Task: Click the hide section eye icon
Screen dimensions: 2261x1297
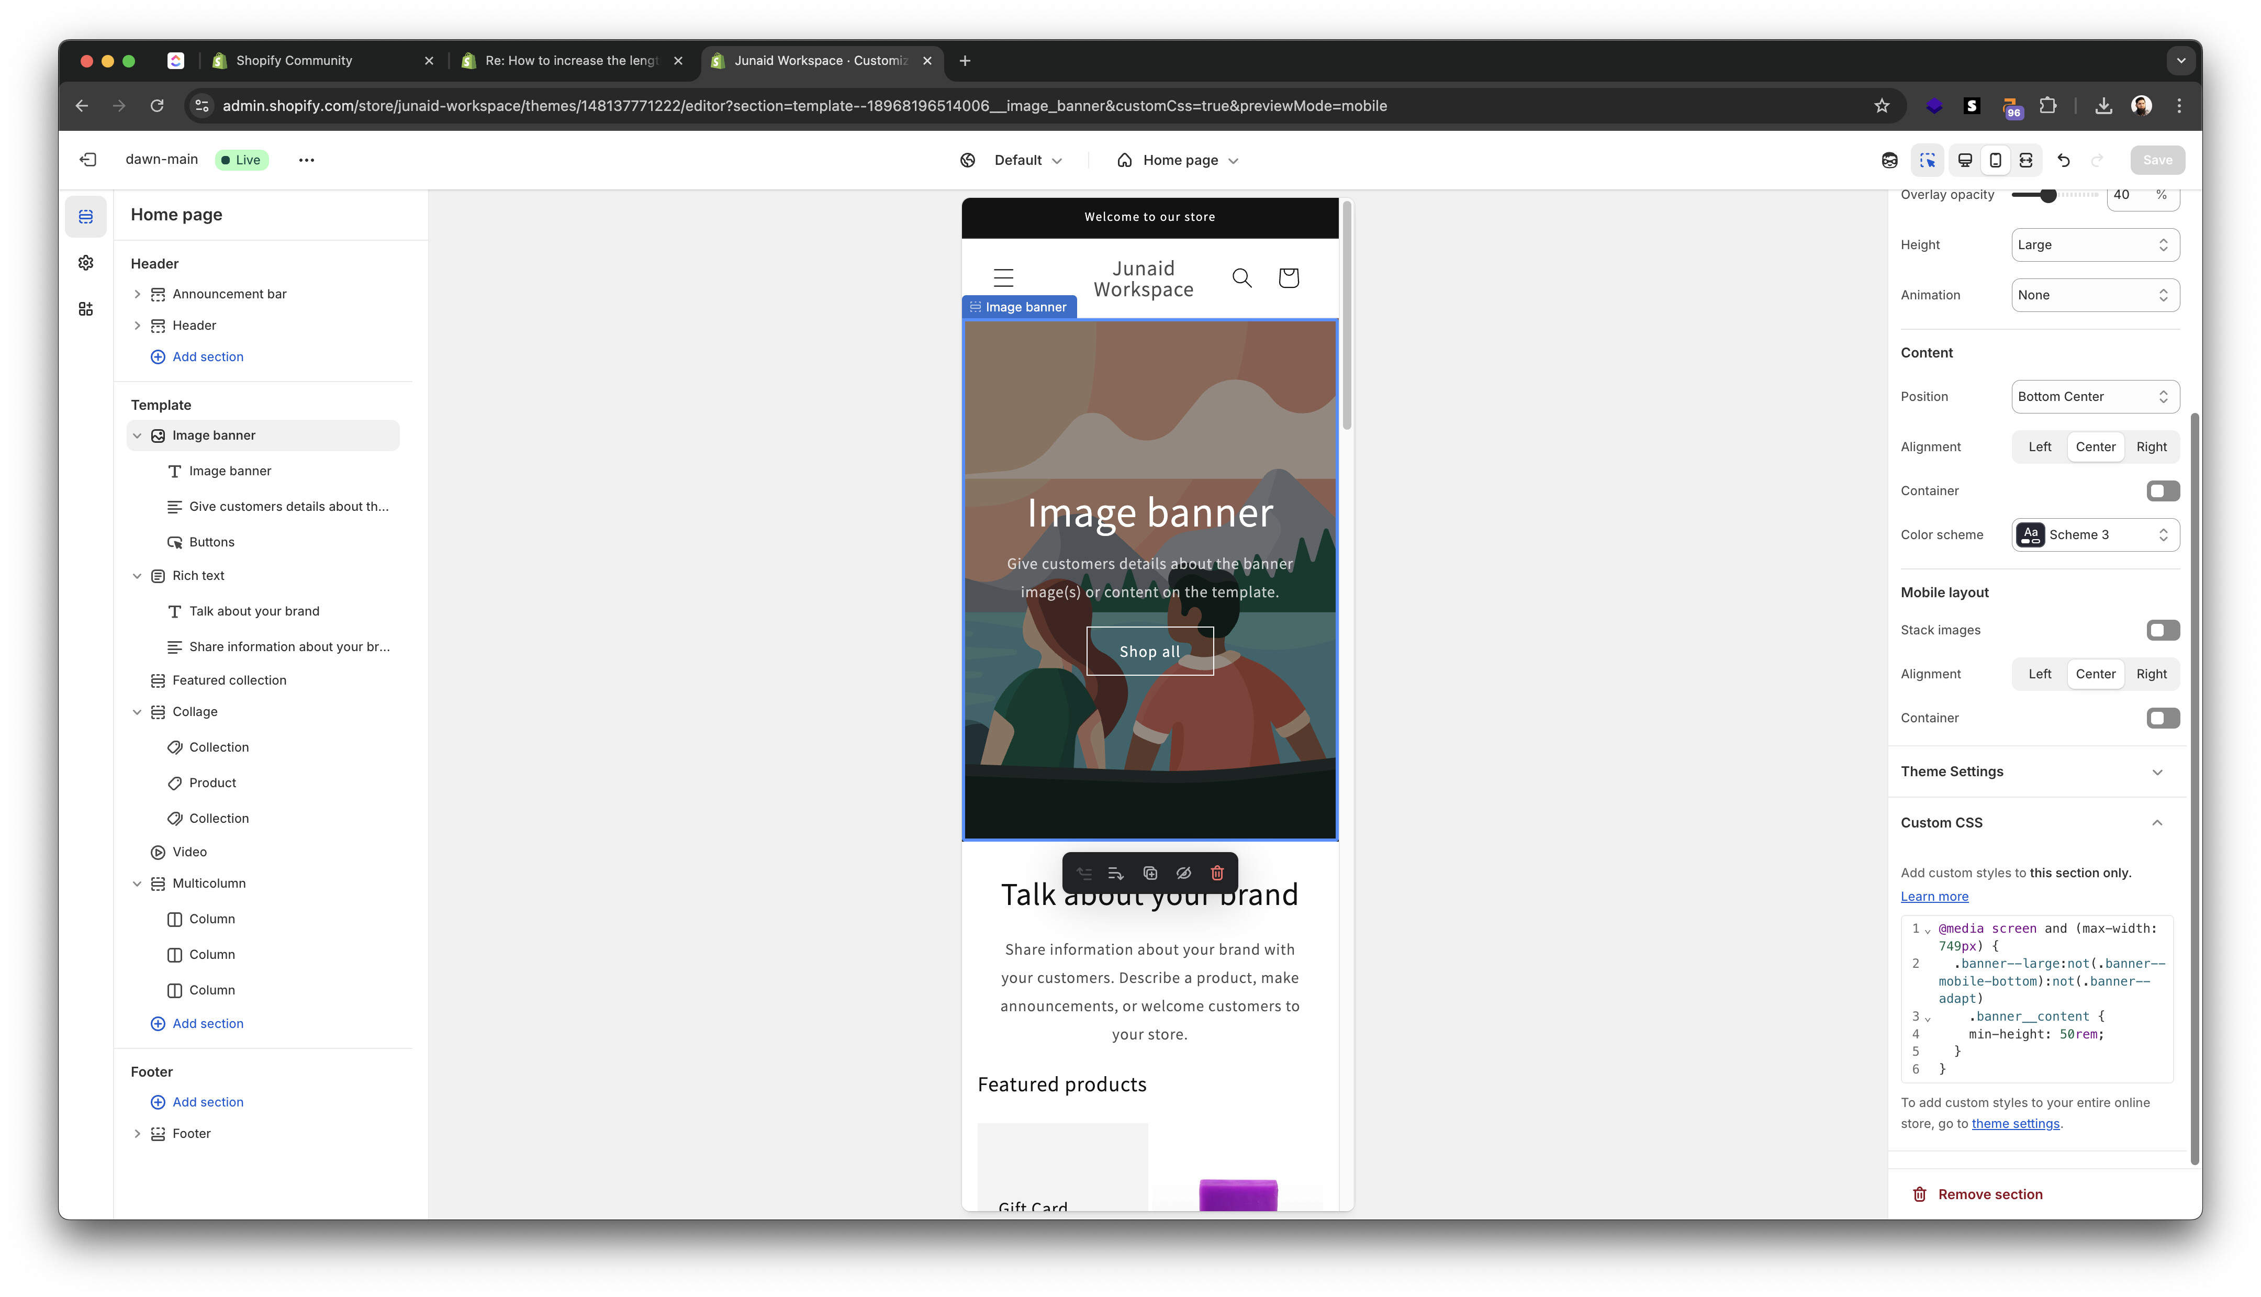Action: click(x=1183, y=873)
